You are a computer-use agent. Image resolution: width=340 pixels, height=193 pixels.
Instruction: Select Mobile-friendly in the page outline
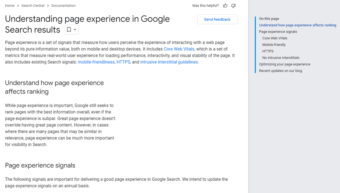[274, 45]
